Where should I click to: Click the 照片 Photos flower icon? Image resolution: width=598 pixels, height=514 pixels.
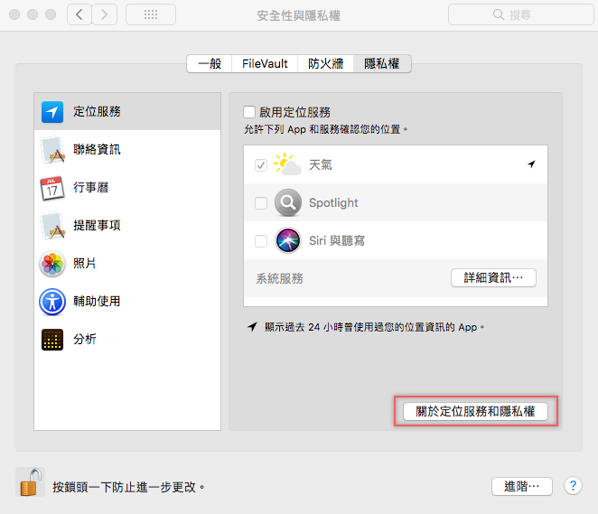click(x=52, y=264)
